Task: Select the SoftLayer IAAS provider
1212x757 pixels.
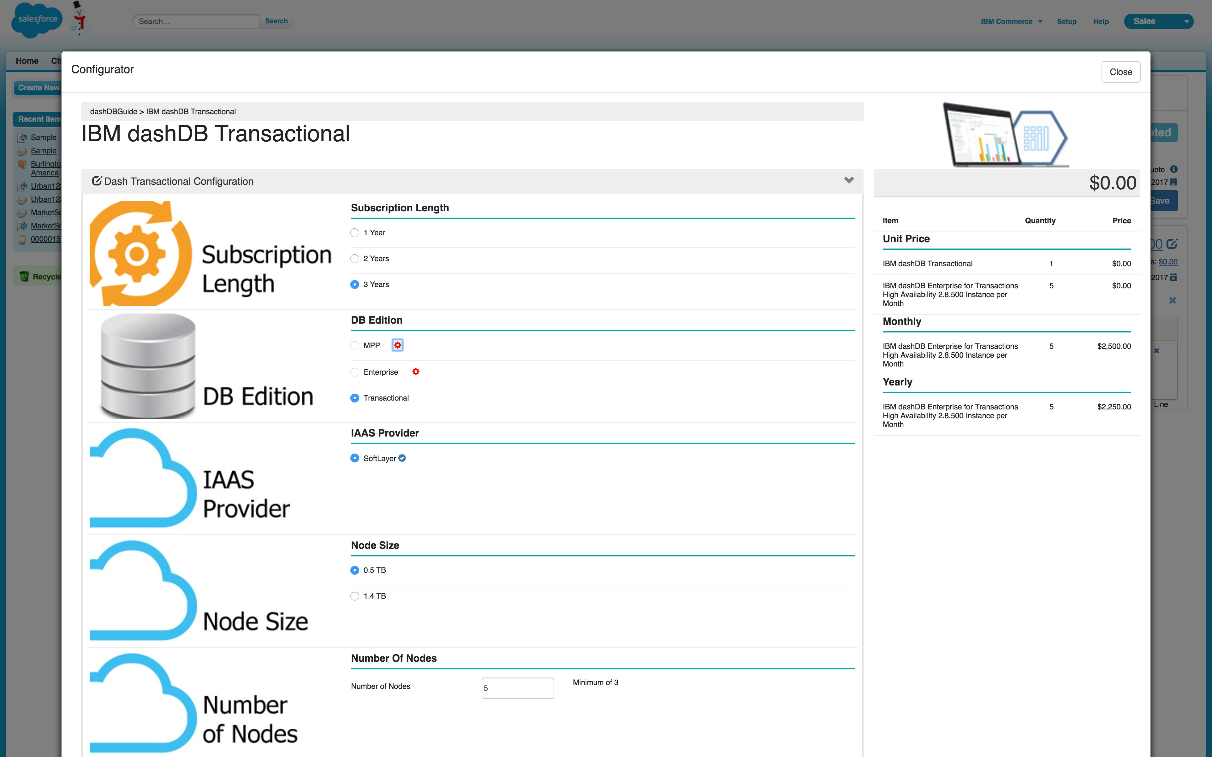Action: coord(354,458)
